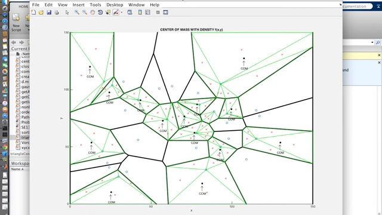The width and height of the screenshot is (382, 215).
Task: Click New Script in MATLAB Home ribbon
Action: coord(16,22)
